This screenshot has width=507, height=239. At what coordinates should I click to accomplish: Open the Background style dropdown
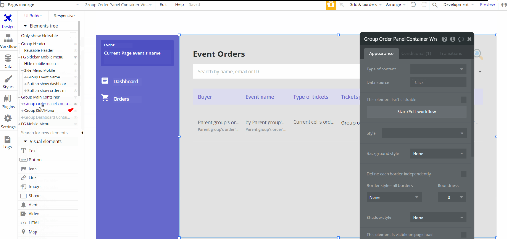pos(438,154)
